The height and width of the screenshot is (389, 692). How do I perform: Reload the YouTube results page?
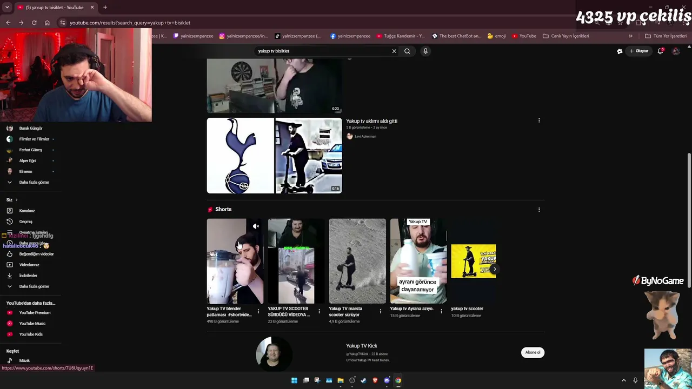(x=34, y=23)
